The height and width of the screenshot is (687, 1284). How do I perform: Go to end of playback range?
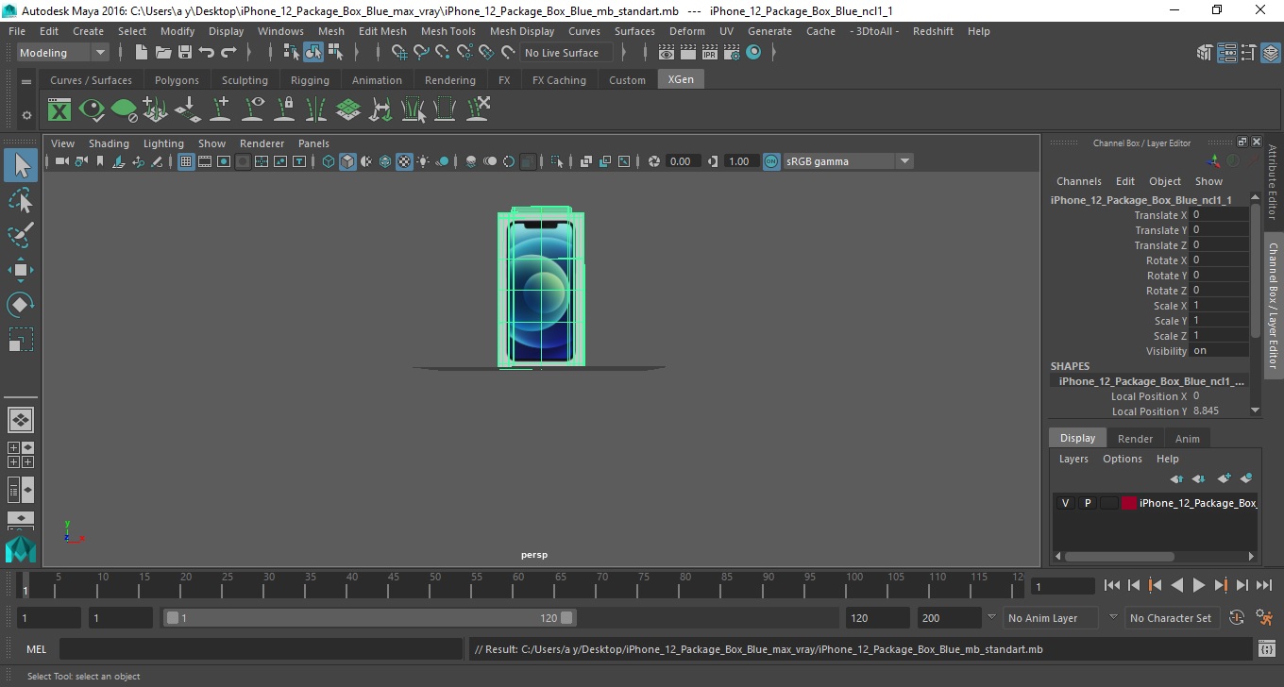click(1263, 585)
